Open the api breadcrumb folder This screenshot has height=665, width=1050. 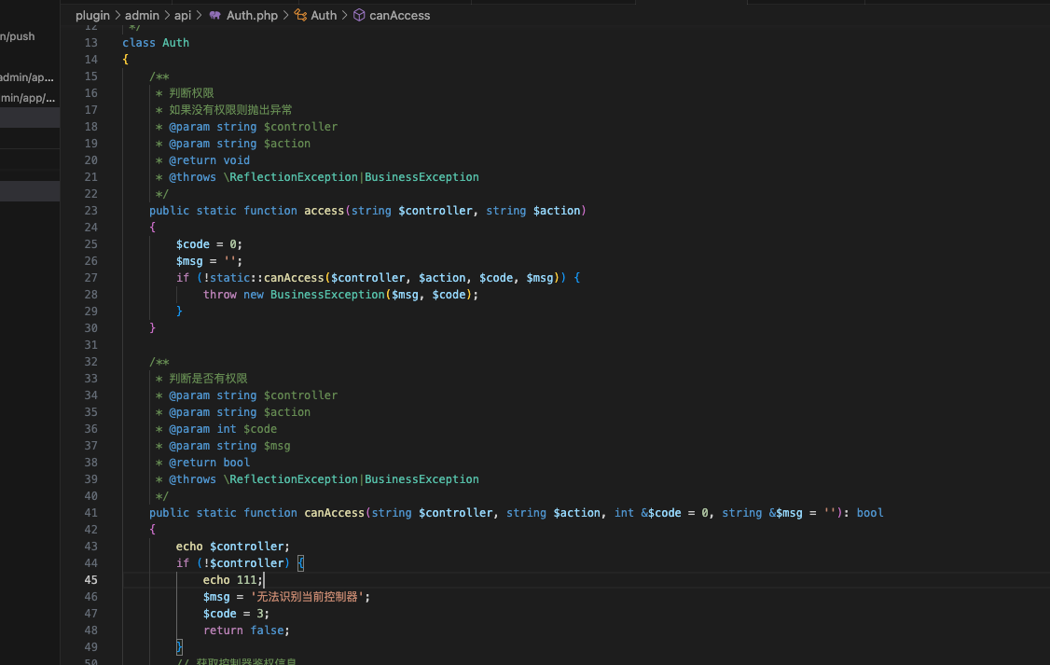(183, 16)
